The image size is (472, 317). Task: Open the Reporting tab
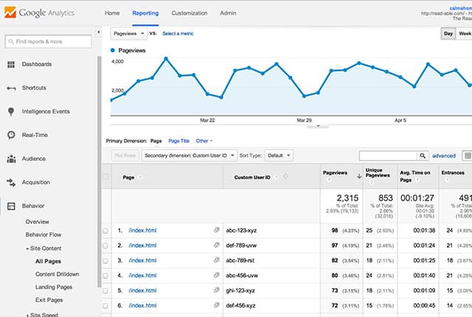pos(145,13)
